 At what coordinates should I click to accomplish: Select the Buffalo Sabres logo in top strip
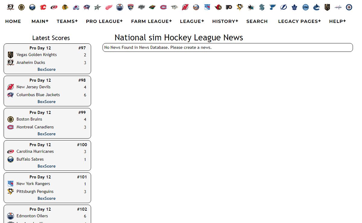[x=32, y=7]
